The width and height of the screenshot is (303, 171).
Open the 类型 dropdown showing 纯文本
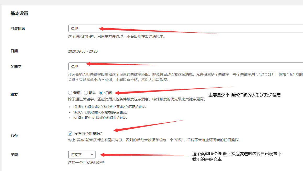tap(82, 155)
